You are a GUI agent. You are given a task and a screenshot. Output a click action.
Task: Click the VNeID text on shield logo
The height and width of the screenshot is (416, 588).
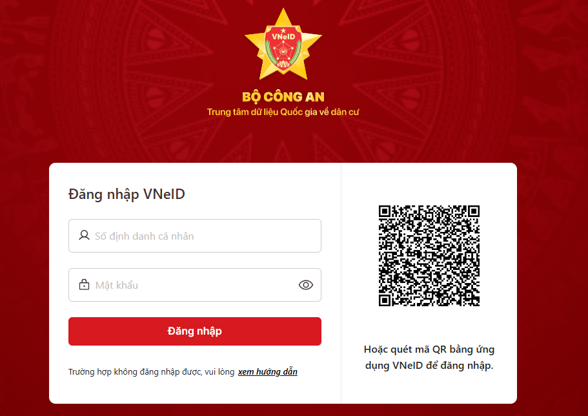(x=283, y=37)
